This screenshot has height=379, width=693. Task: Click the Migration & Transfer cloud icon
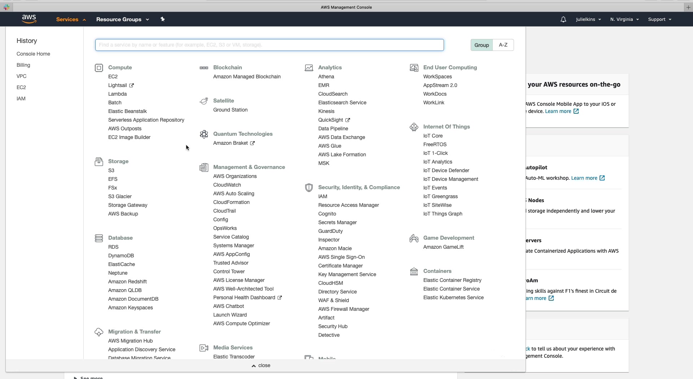click(99, 332)
